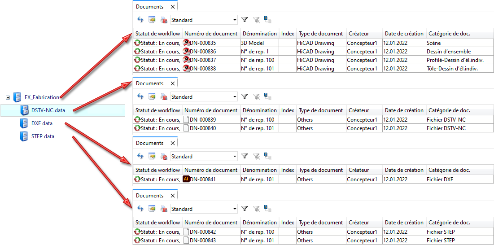The image size is (494, 245).
Task: Click column settings icon above DN-000835 list
Action: click(x=267, y=20)
